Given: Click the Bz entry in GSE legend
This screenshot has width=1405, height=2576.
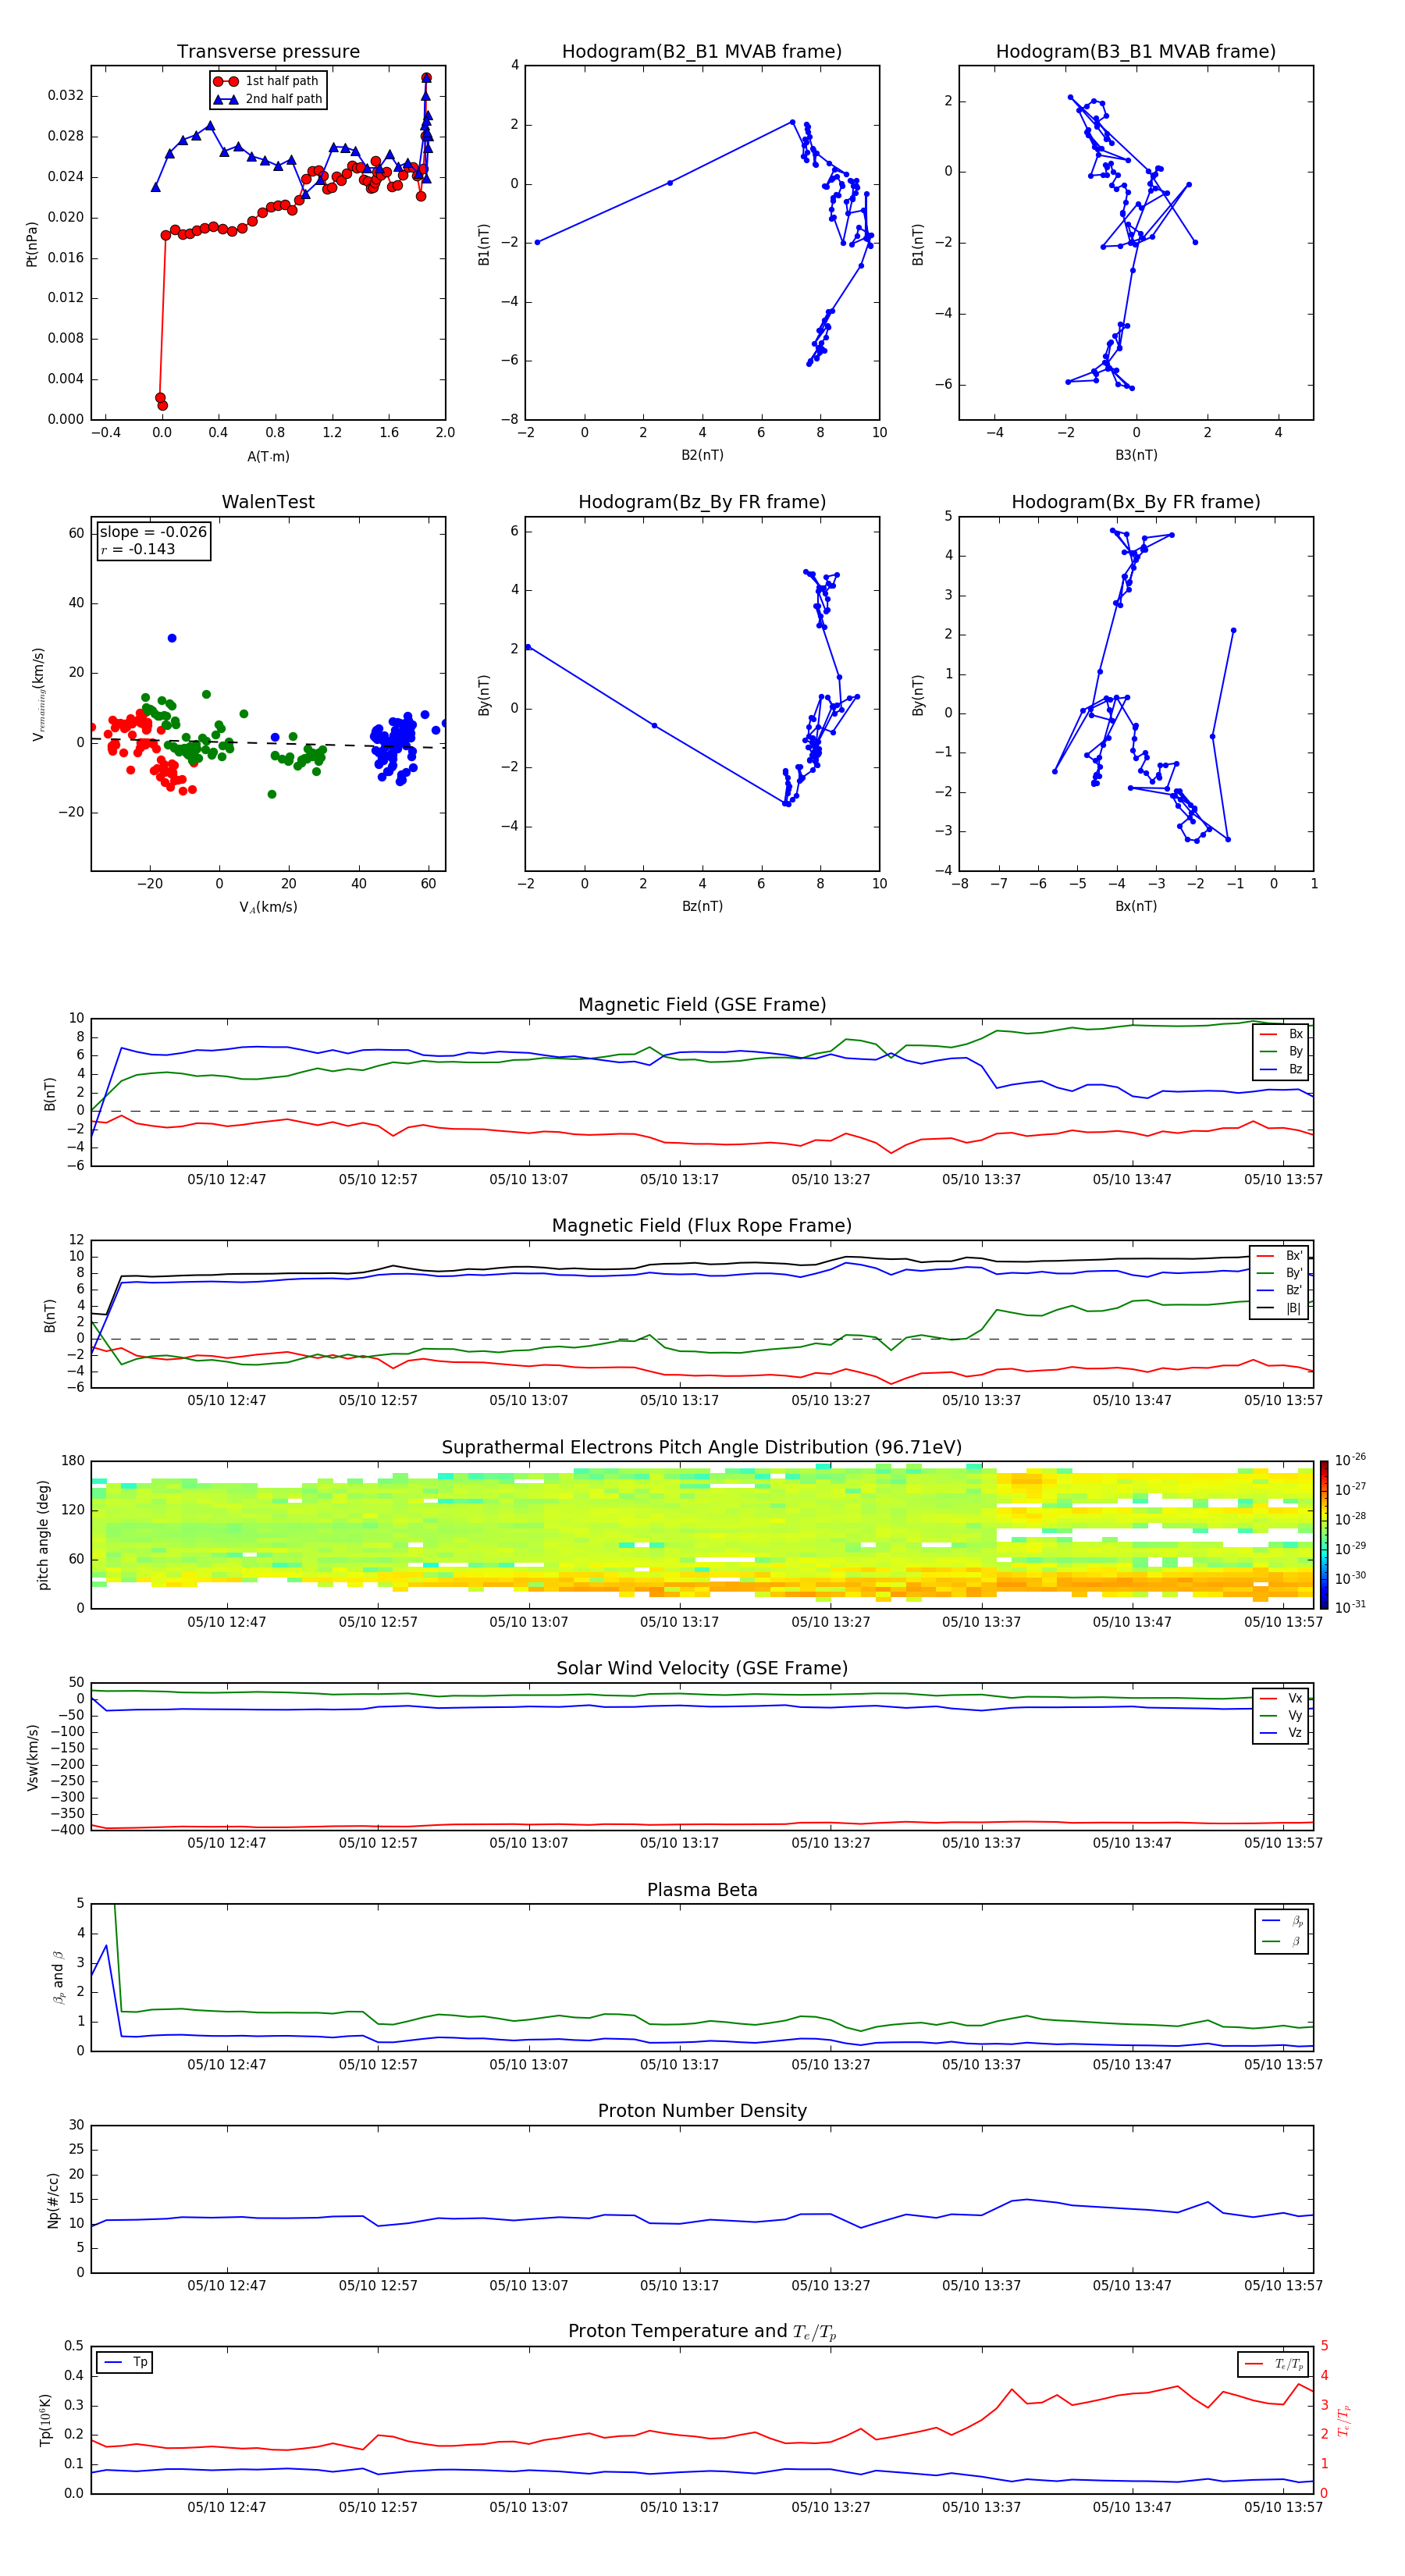Looking at the screenshot, I should click(x=1282, y=1070).
